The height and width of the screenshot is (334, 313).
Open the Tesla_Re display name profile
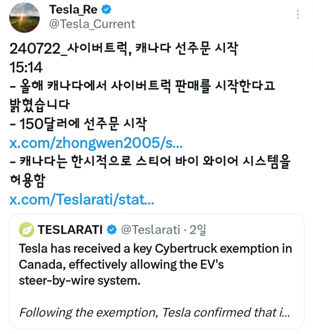[72, 9]
